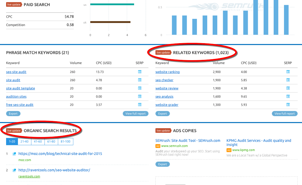Open the seo analysis keyword link
The width and height of the screenshot is (302, 185).
[x=164, y=97]
